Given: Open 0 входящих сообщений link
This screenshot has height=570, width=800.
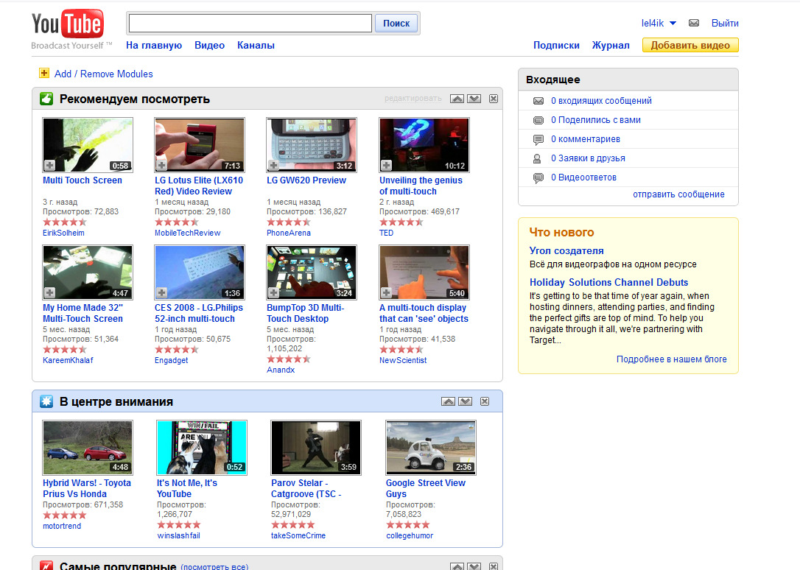Looking at the screenshot, I should pos(601,101).
